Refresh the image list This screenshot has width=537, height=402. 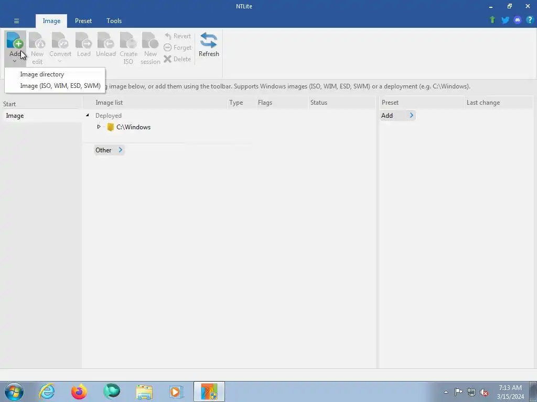click(209, 44)
